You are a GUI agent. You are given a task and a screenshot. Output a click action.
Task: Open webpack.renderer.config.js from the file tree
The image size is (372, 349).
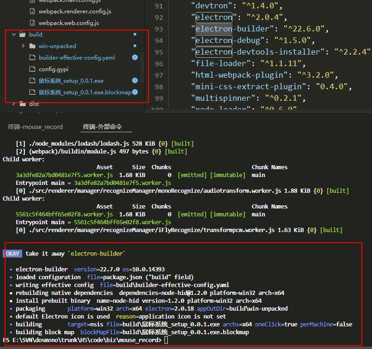pyautogui.click(x=75, y=12)
